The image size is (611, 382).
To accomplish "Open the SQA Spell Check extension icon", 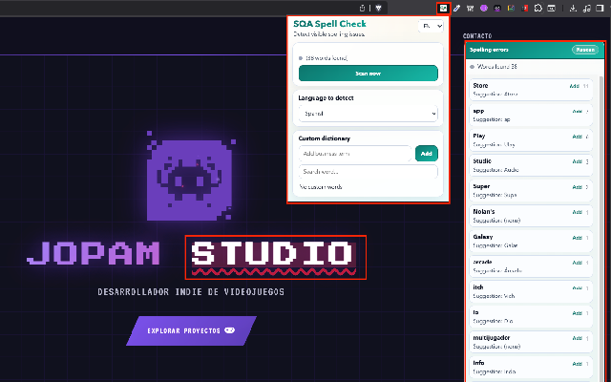I will [x=443, y=8].
